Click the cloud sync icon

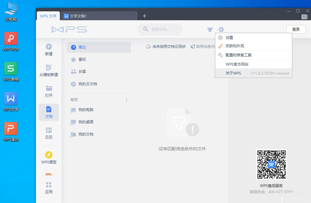[148, 47]
